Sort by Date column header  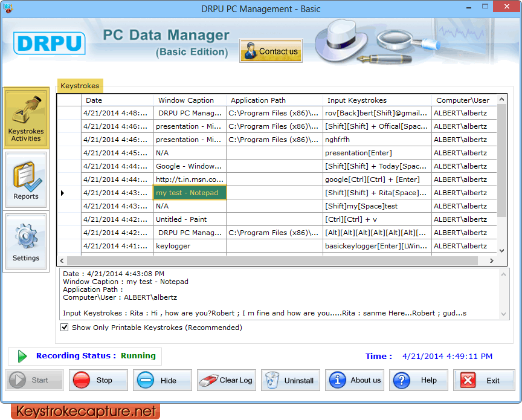click(x=118, y=100)
